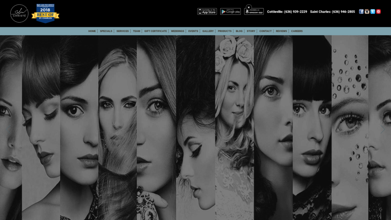Select Services in the navigation bar
This screenshot has height=220, width=391.
pyautogui.click(x=123, y=31)
